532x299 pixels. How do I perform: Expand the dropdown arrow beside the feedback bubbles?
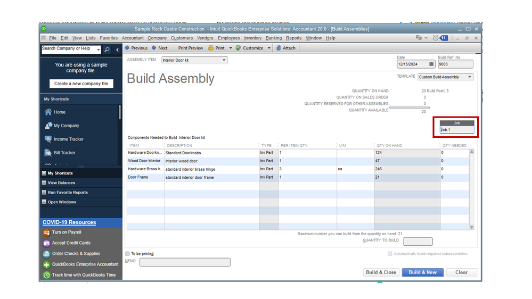(x=426, y=38)
